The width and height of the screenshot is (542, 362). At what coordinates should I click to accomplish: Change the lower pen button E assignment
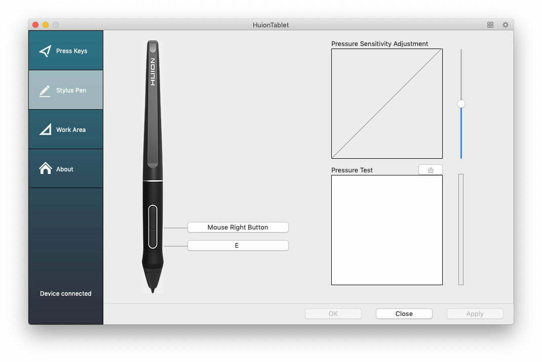(x=238, y=245)
